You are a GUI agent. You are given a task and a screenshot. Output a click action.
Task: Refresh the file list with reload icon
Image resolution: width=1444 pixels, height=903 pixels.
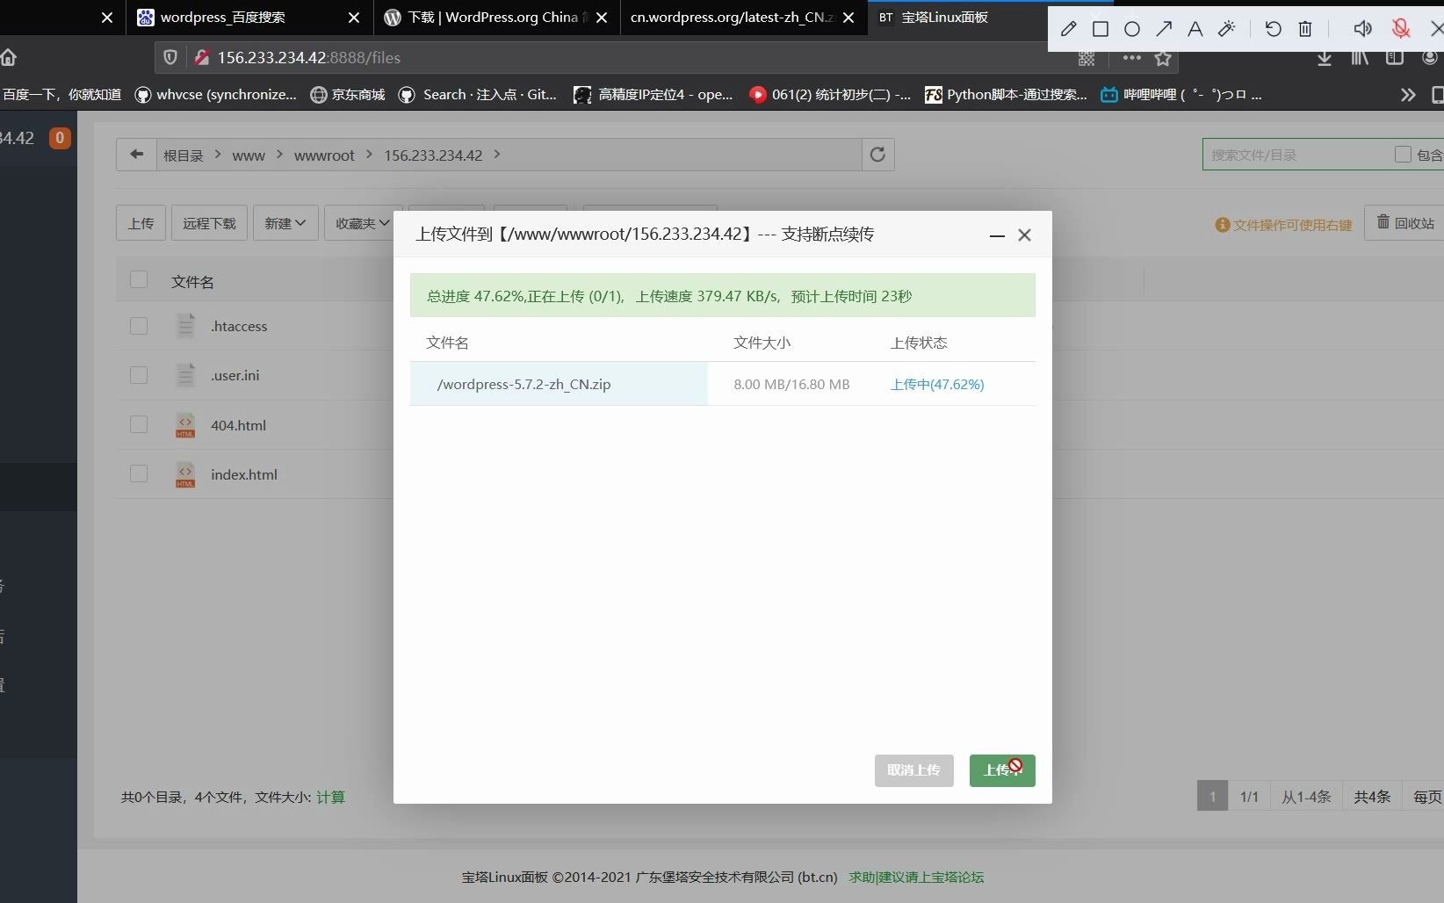[877, 155]
